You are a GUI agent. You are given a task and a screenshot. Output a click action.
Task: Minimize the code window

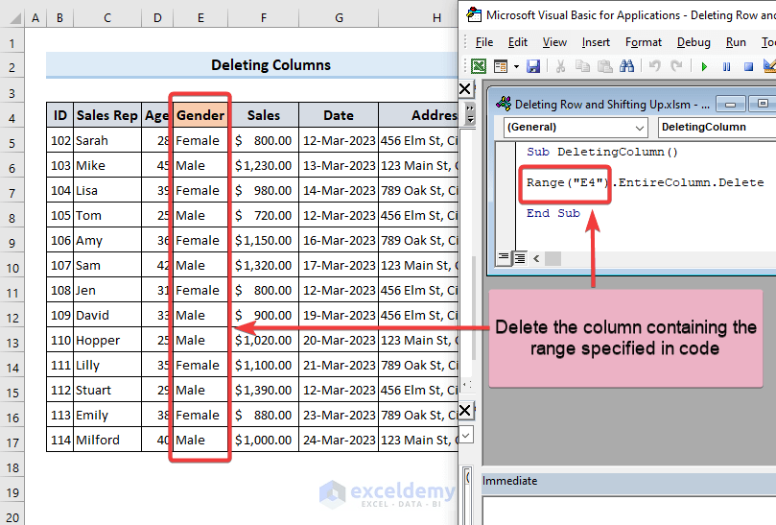pos(730,104)
